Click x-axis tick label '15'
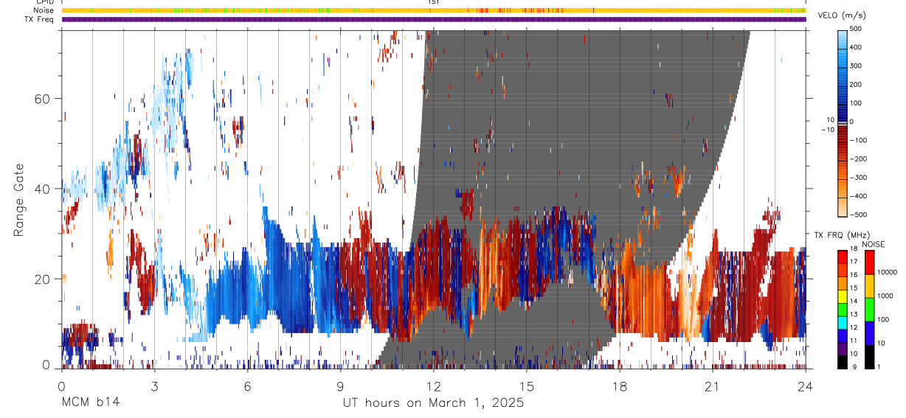Image resolution: width=906 pixels, height=418 pixels. click(527, 386)
